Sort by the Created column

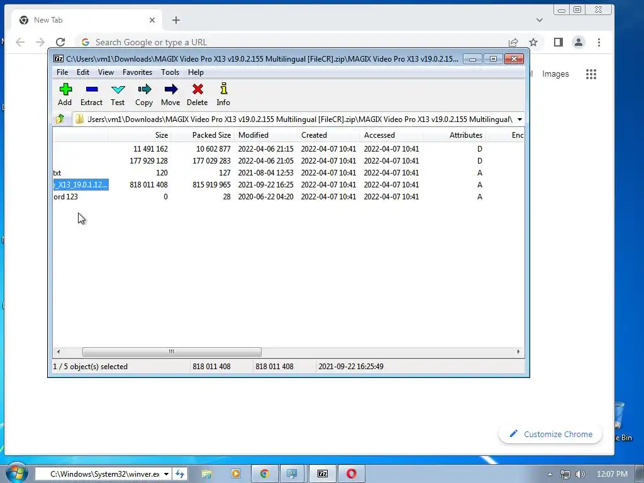328,135
